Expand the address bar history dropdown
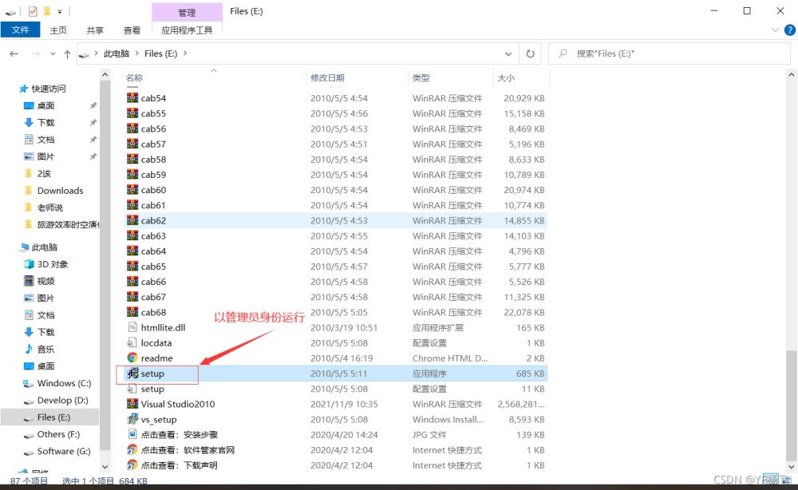 click(508, 53)
